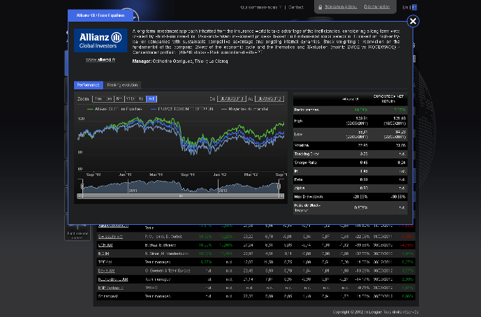
Task: Open the Contact page link
Action: tap(296, 7)
